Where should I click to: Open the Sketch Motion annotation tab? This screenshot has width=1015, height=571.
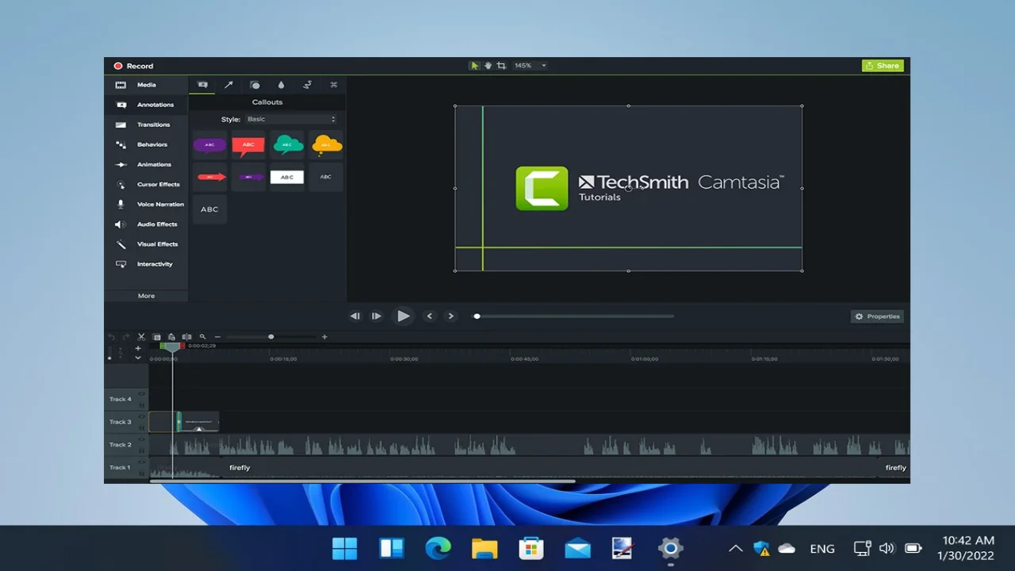307,85
